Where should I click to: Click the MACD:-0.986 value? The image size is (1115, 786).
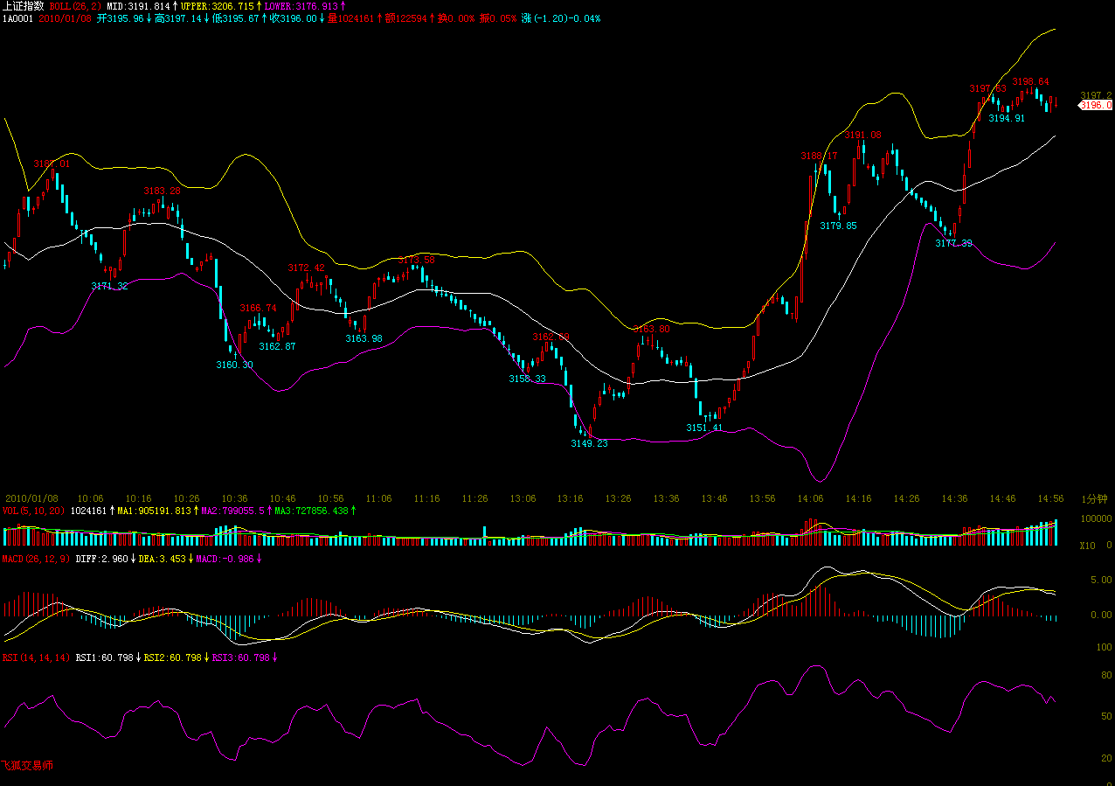(225, 558)
